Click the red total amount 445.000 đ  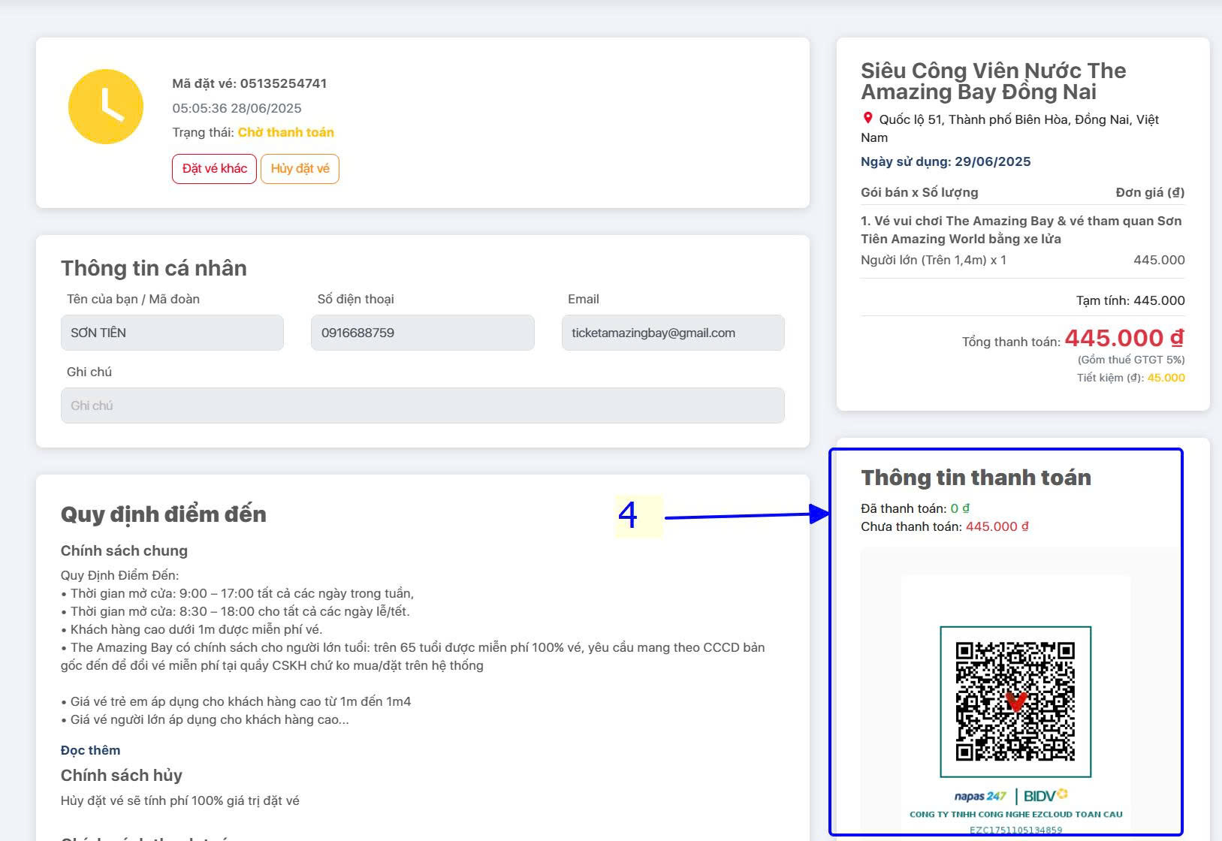[x=1124, y=338]
